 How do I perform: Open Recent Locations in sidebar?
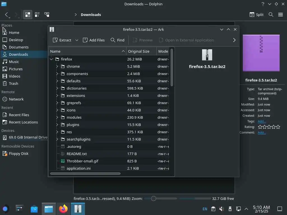(x=24, y=122)
